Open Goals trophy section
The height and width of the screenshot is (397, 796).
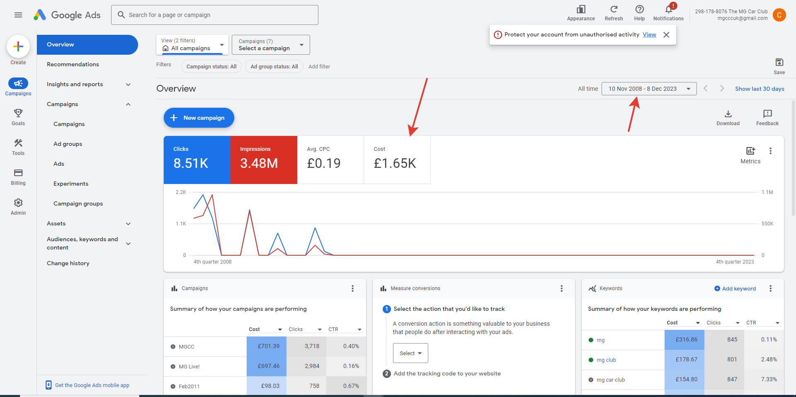tap(18, 117)
